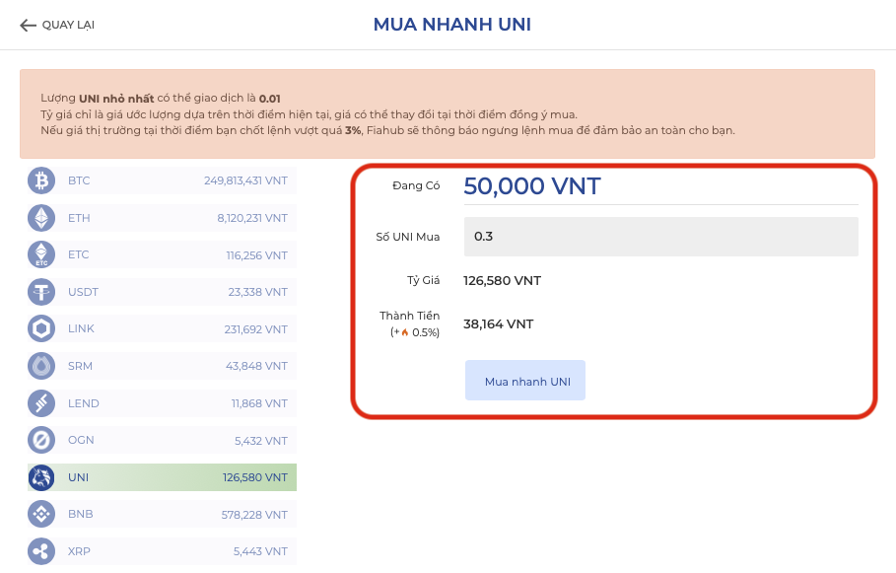Image resolution: width=896 pixels, height=573 pixels.
Task: Select the Chainlink LINK coin icon
Action: (41, 328)
